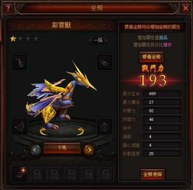Screen dimensions: 193x190
Task: Select the saddle horn equipment slot
Action: pos(20,127)
